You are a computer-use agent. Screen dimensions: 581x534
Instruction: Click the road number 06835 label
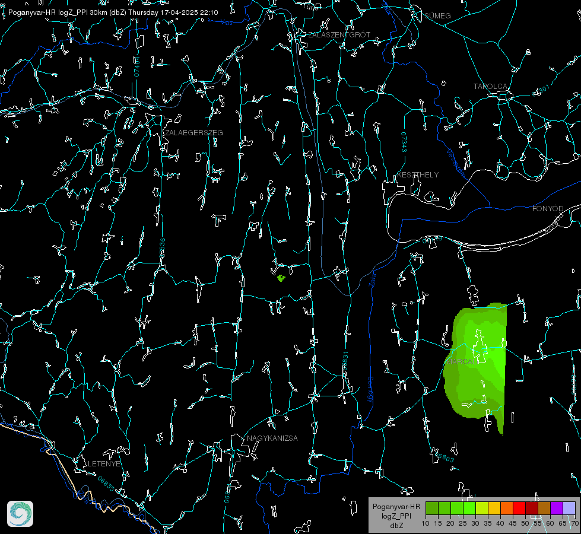pos(106,484)
